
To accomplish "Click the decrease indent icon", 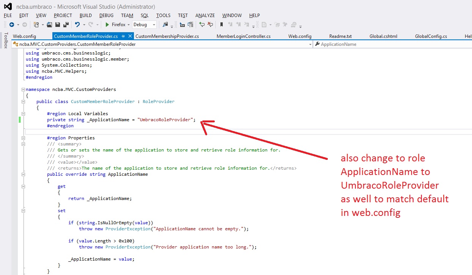I will 182,25.
